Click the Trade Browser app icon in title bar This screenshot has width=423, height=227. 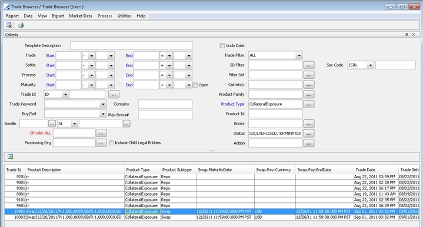[6, 6]
